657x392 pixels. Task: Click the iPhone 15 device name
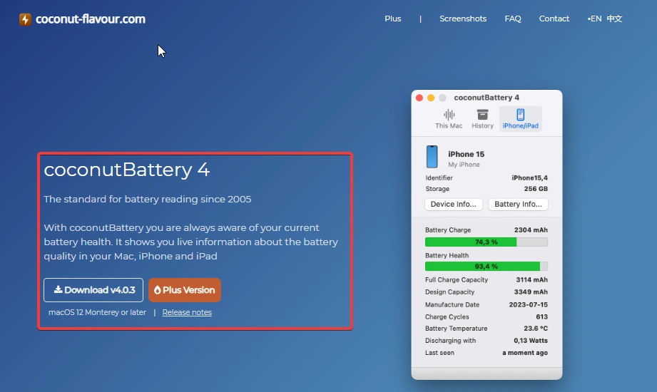pyautogui.click(x=466, y=154)
